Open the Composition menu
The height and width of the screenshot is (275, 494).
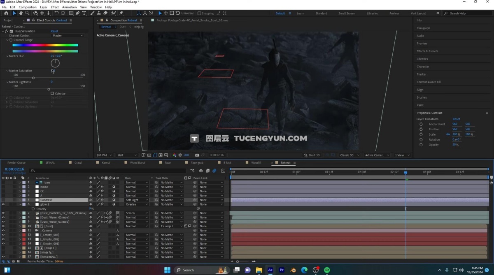28,7
